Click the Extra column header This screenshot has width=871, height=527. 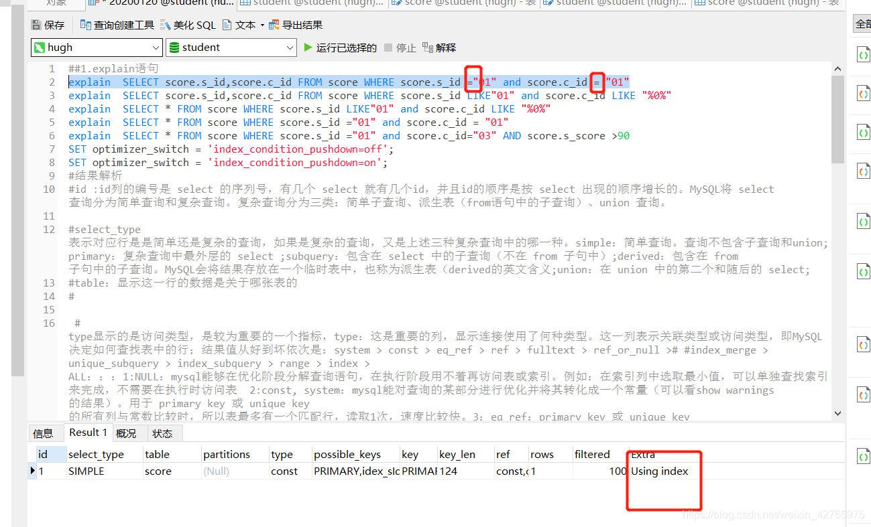click(x=642, y=454)
